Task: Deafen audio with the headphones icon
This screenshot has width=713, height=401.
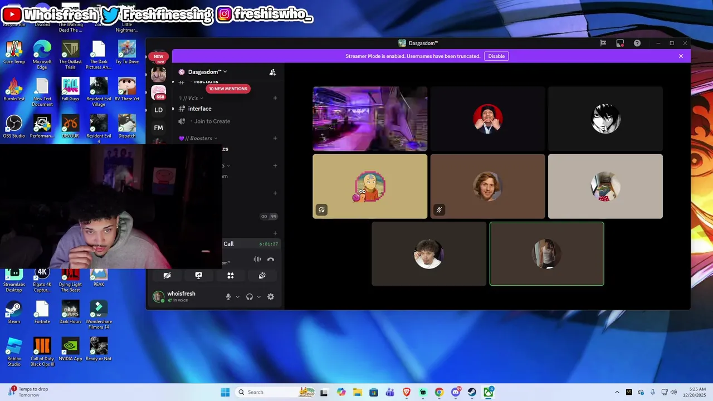Action: (x=250, y=297)
